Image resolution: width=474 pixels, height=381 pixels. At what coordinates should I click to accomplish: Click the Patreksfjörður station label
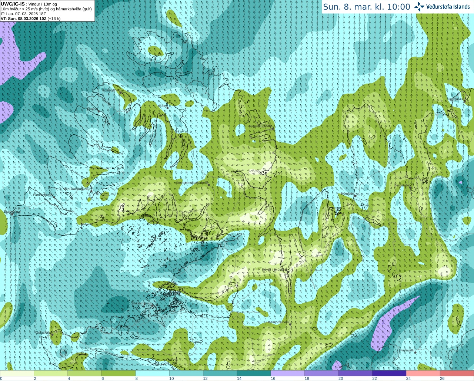43,195
